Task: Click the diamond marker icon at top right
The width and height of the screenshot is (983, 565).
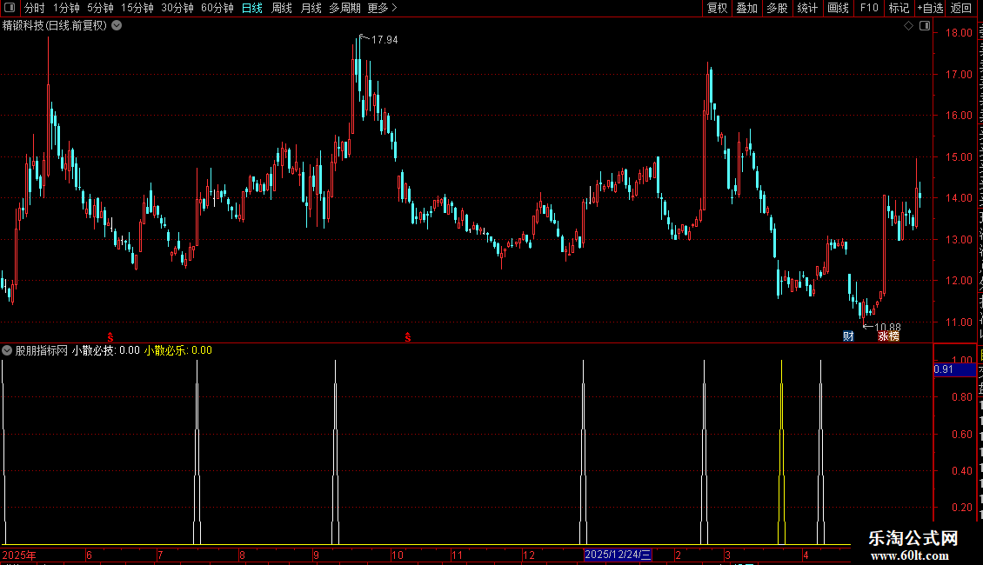Action: [x=908, y=26]
